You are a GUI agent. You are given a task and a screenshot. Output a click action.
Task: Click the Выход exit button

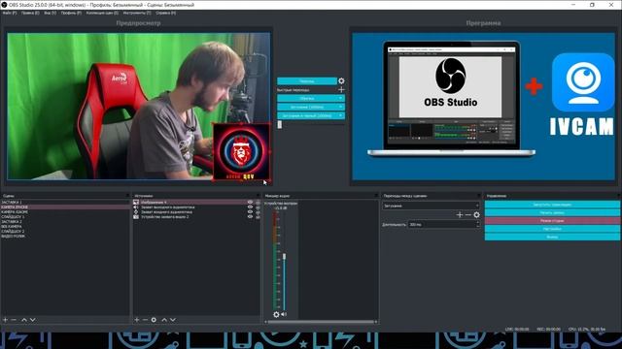[x=552, y=237]
